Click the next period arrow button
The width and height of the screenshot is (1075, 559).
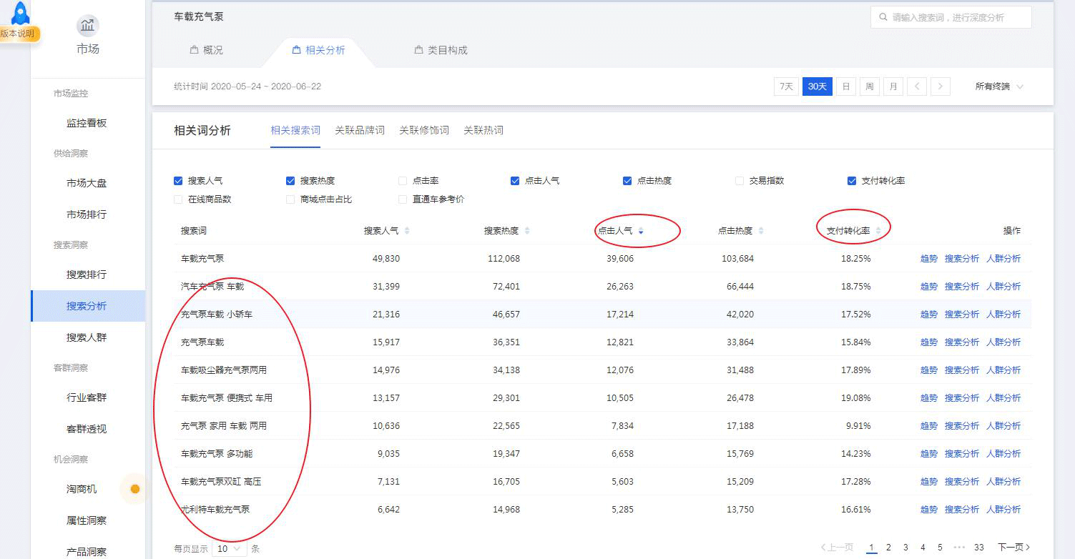[x=941, y=86]
